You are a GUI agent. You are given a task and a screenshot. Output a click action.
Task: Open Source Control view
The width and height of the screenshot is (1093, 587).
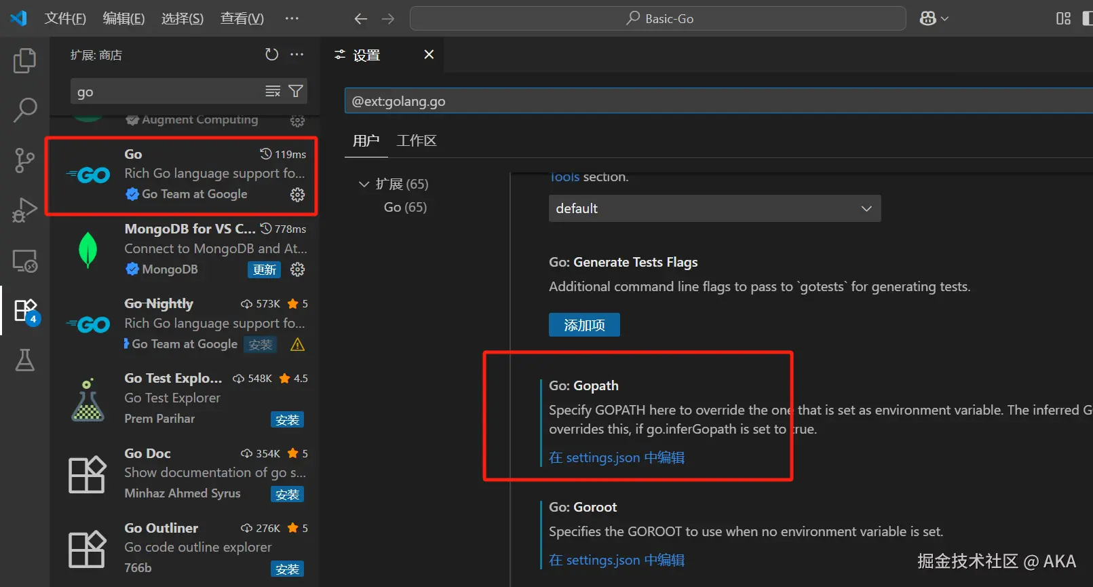point(24,160)
